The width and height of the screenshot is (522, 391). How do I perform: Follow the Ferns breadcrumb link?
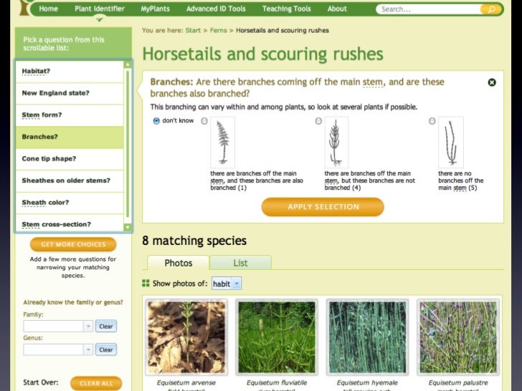tap(219, 30)
